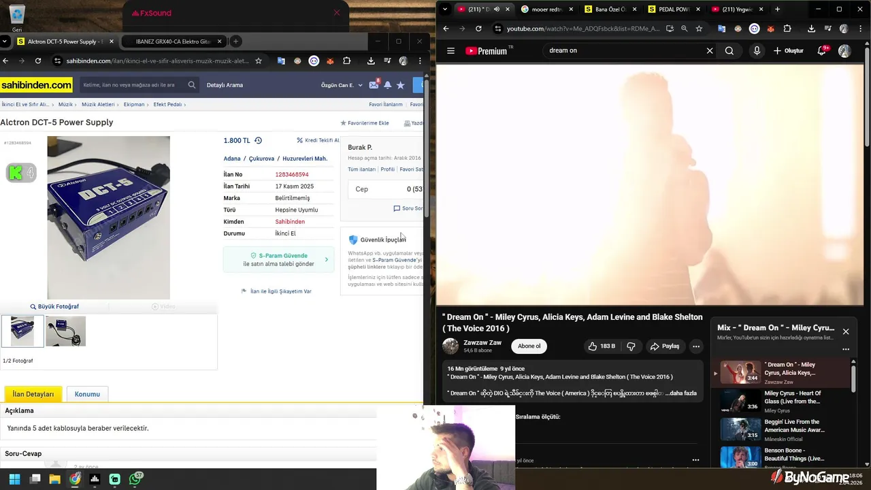
Task: Zoom icon in YouTube address bar
Action: click(x=685, y=29)
